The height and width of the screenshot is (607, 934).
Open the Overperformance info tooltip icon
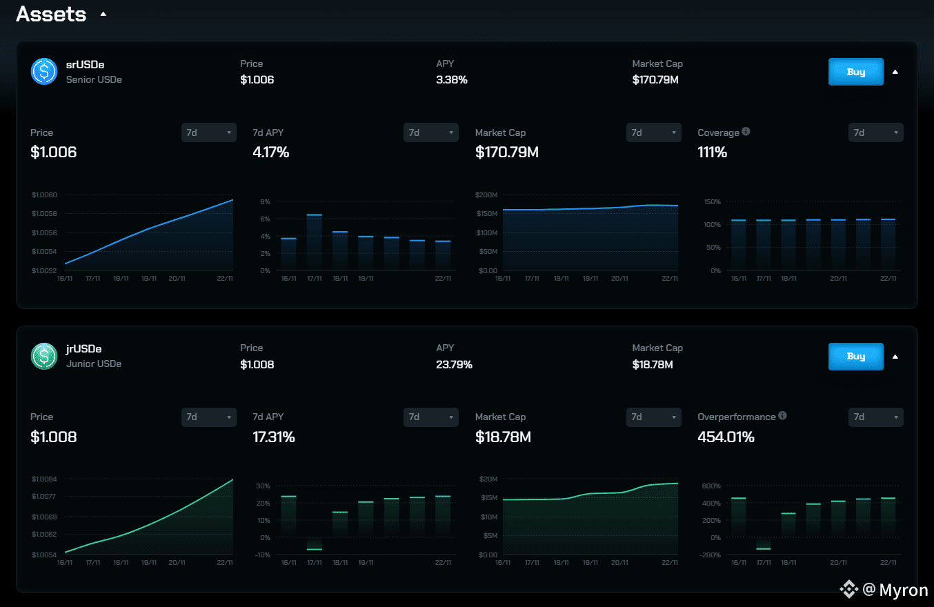[x=782, y=416]
